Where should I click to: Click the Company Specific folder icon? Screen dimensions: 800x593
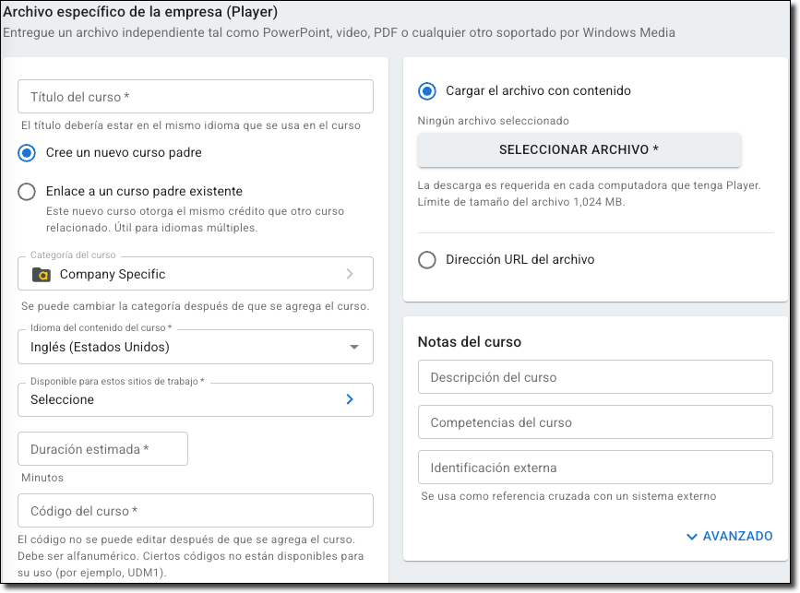click(41, 274)
